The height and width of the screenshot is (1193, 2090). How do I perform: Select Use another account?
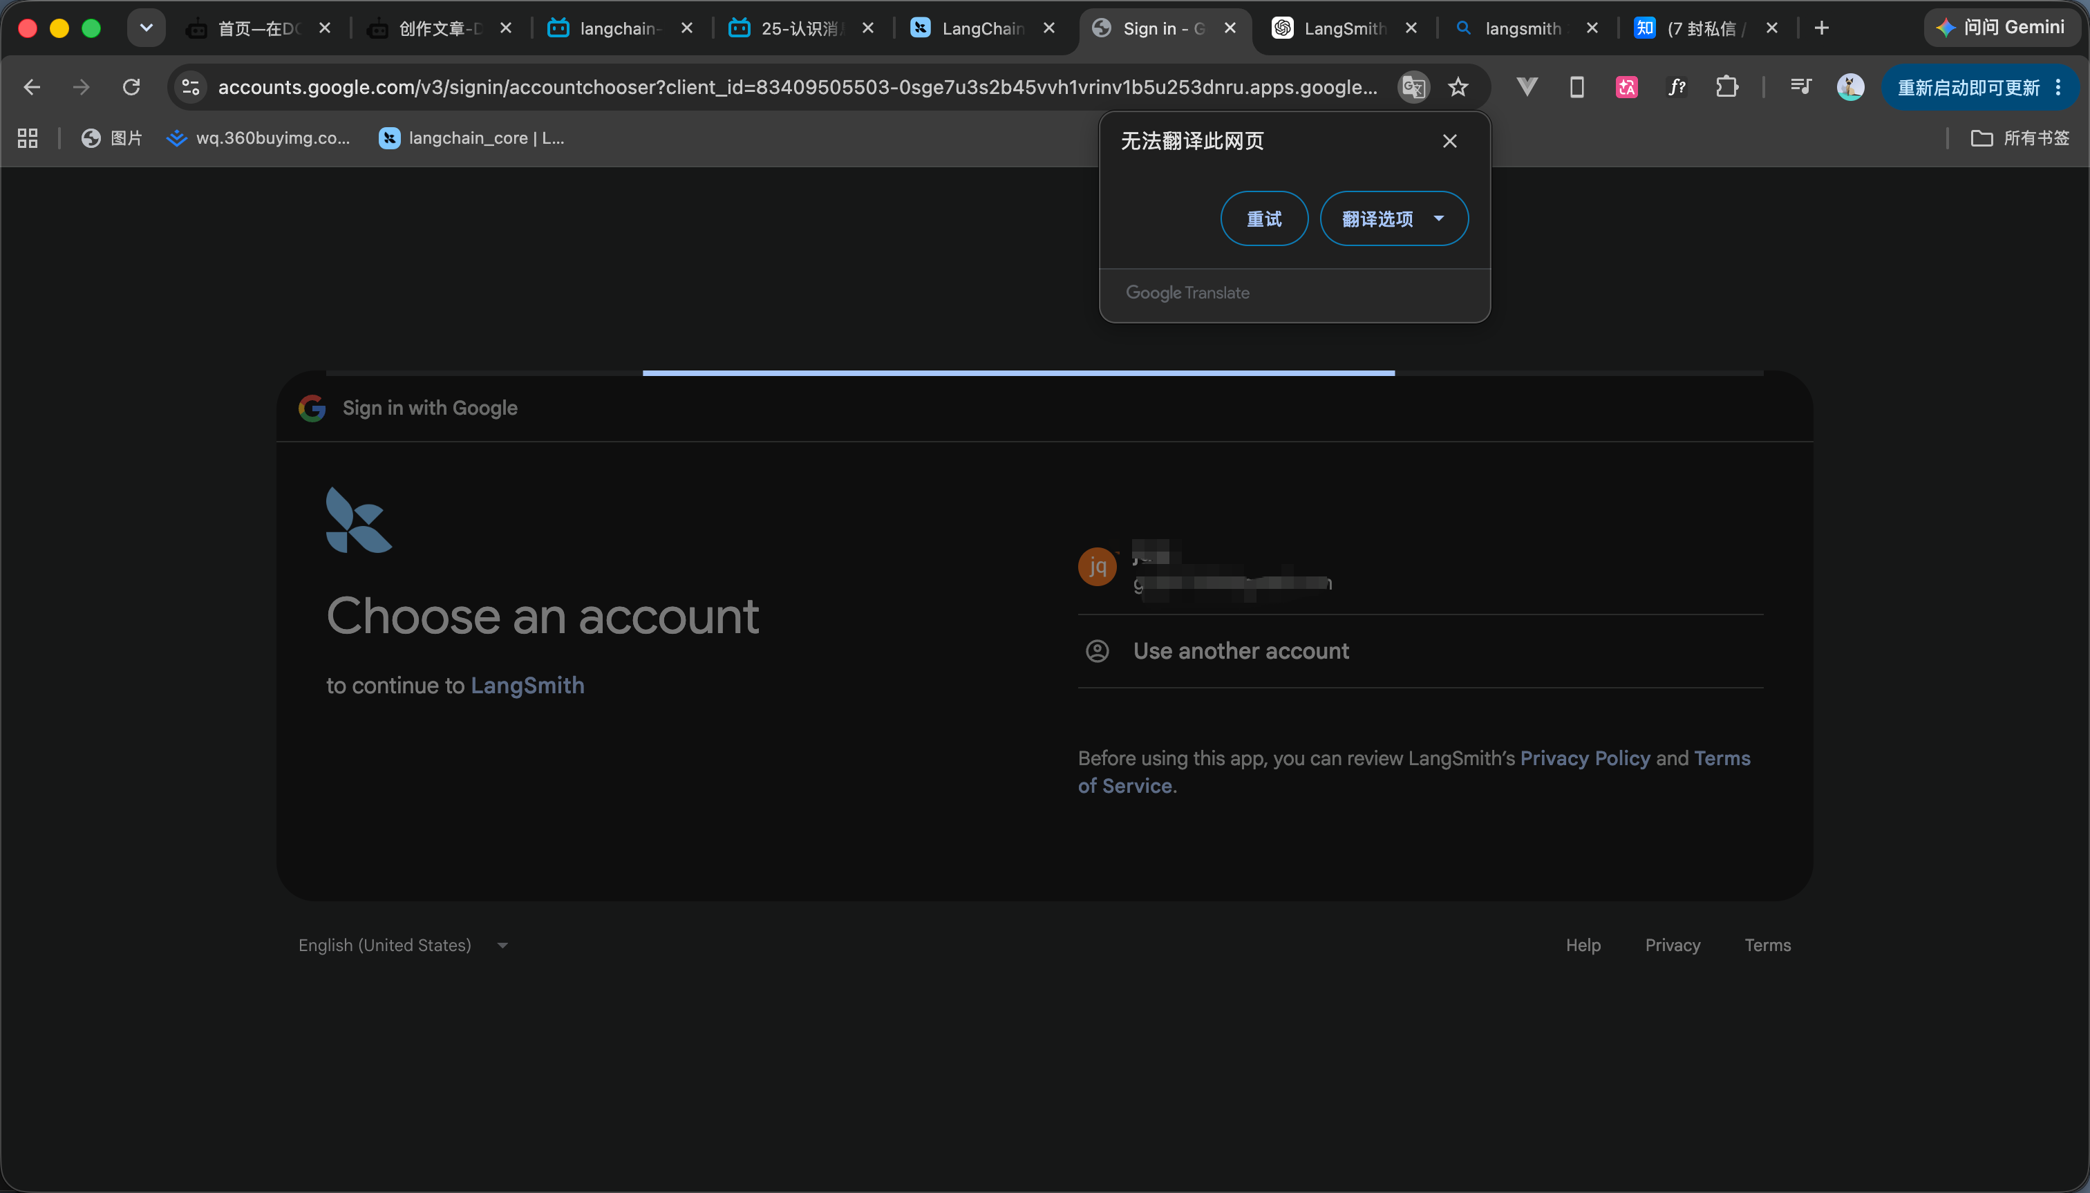[1420, 651]
